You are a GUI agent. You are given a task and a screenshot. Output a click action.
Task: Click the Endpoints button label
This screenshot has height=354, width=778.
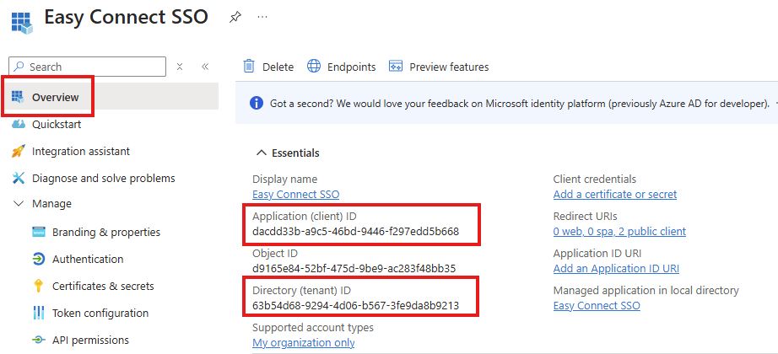pos(351,67)
